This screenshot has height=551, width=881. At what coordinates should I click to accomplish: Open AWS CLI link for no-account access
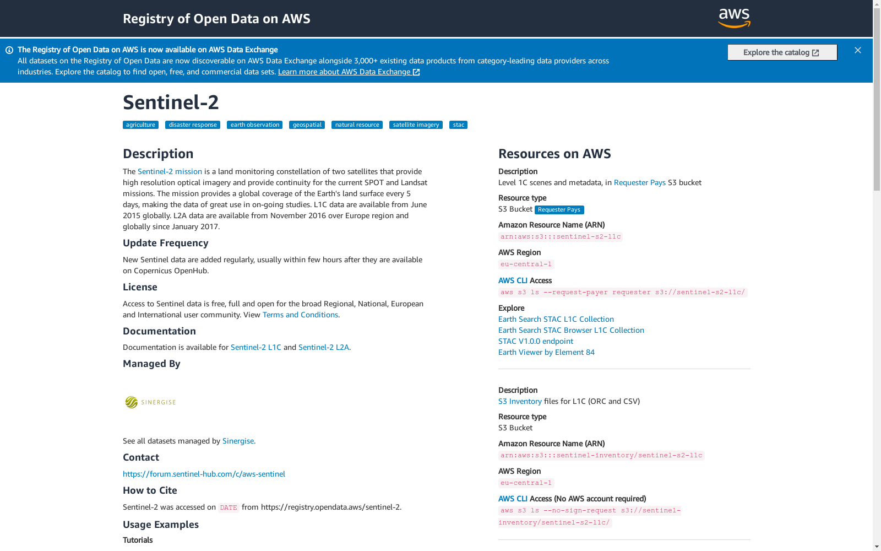pos(513,499)
